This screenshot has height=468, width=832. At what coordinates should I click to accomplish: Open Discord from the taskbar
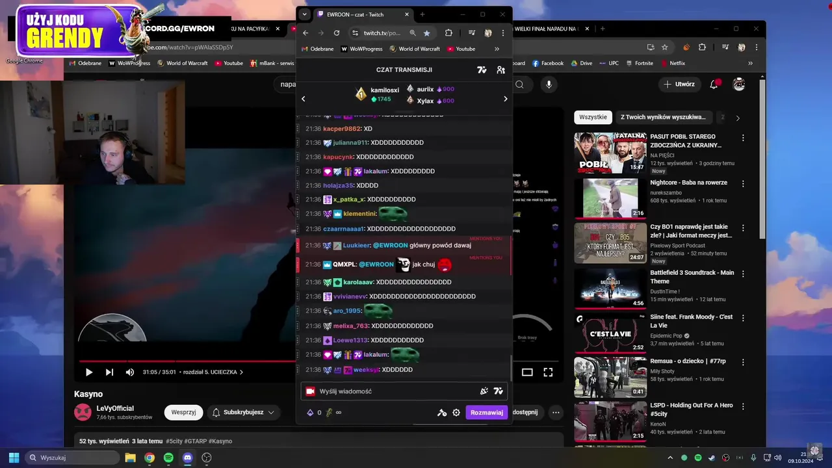click(x=187, y=458)
